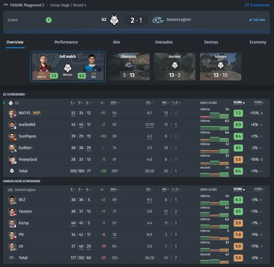Click the Full stats bar chart icon
Screen dimensions: 274x267
click(x=251, y=20)
